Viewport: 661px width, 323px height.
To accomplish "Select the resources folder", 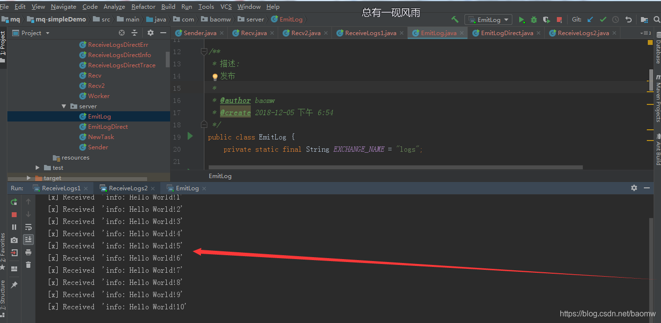I will click(75, 157).
